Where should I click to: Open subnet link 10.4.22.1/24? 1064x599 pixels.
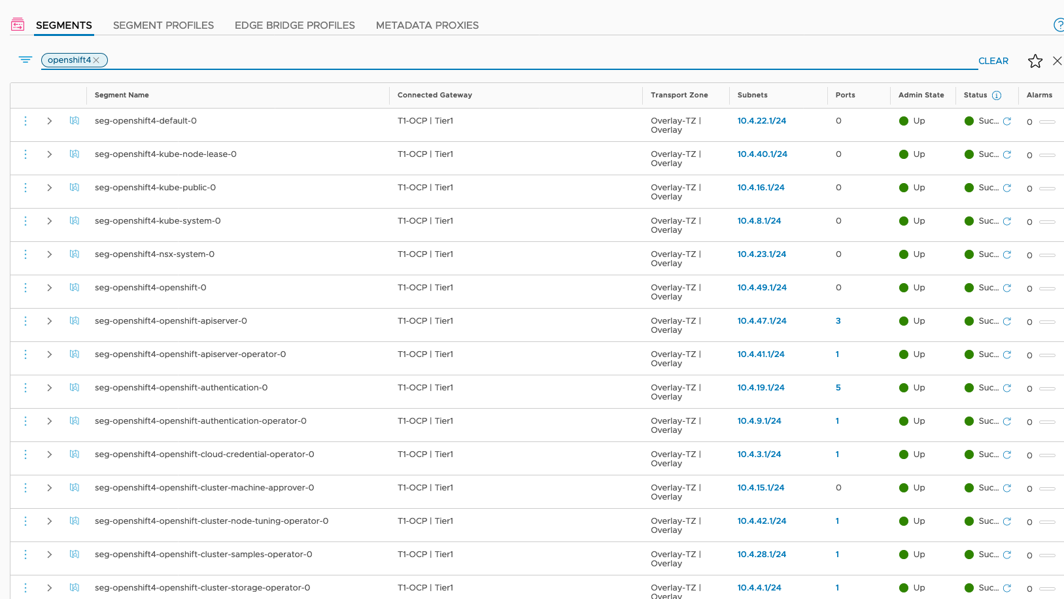tap(762, 121)
